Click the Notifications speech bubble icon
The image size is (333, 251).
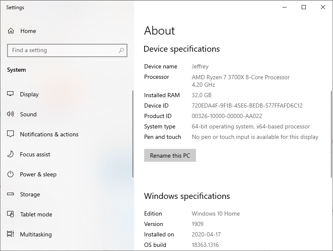pos(10,134)
